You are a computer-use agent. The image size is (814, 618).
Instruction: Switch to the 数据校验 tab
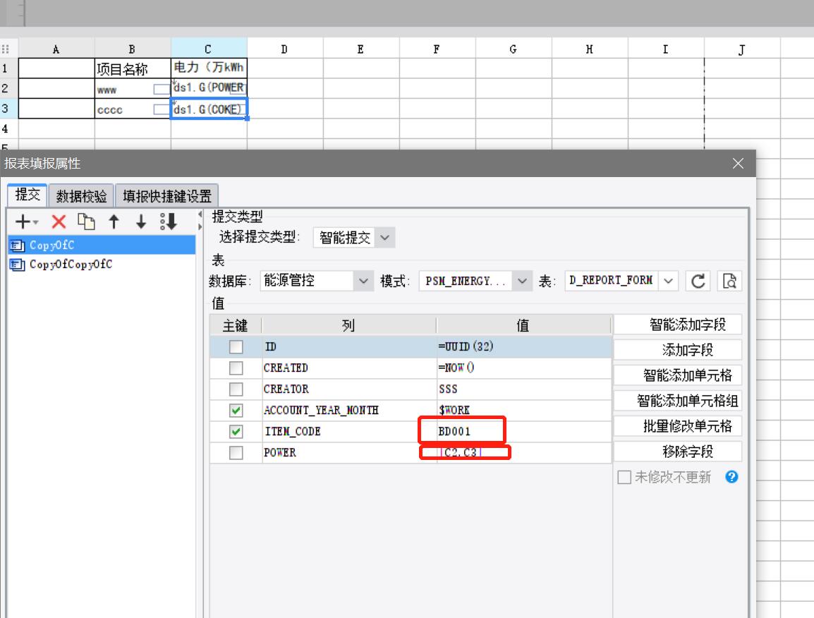coord(81,196)
